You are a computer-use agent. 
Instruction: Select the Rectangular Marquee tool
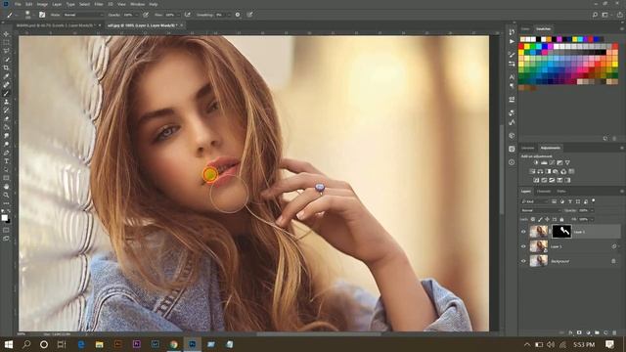[7, 42]
